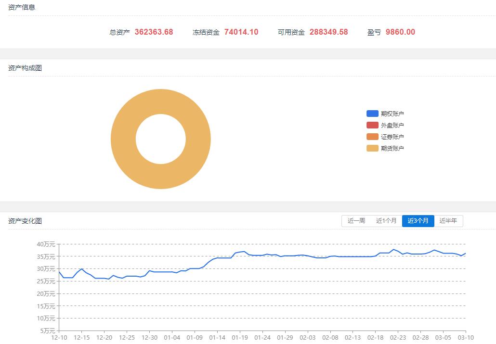Click the 可用资金 amount 288349.58
496x344 pixels.
pos(328,32)
